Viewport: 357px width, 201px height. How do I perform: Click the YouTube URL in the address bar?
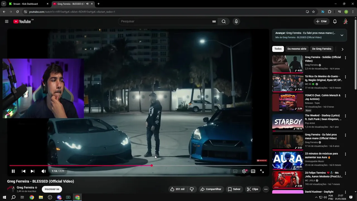72,12
